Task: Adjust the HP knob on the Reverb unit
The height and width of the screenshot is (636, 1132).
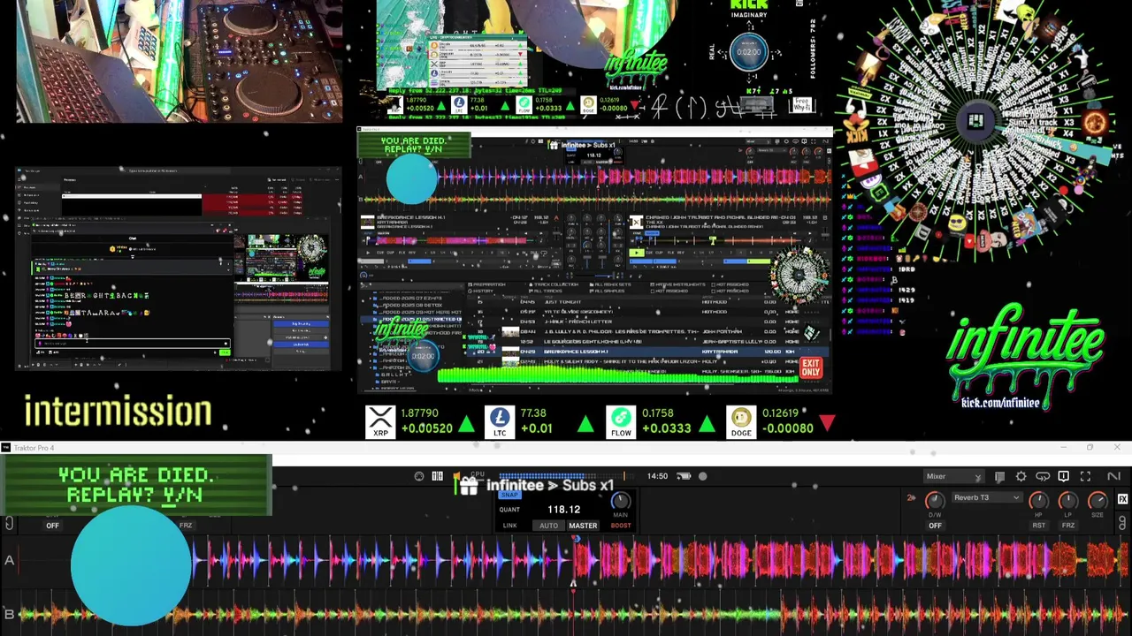Action: [1039, 501]
